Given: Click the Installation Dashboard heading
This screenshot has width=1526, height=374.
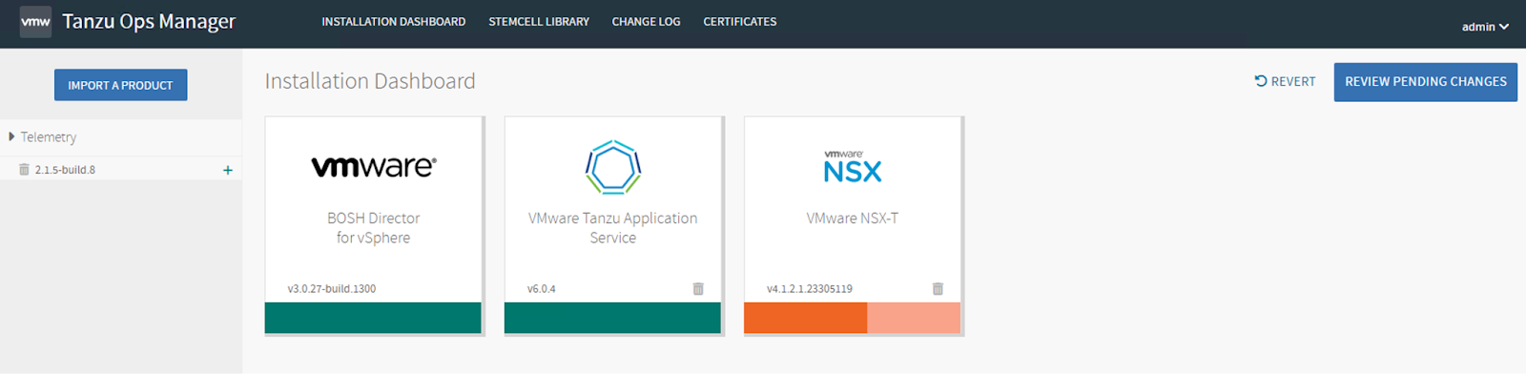Looking at the screenshot, I should (370, 81).
